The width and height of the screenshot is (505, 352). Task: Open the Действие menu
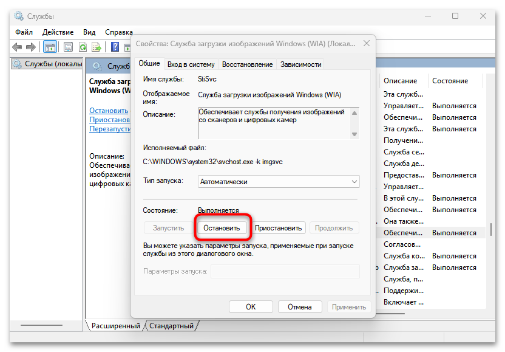click(x=58, y=32)
